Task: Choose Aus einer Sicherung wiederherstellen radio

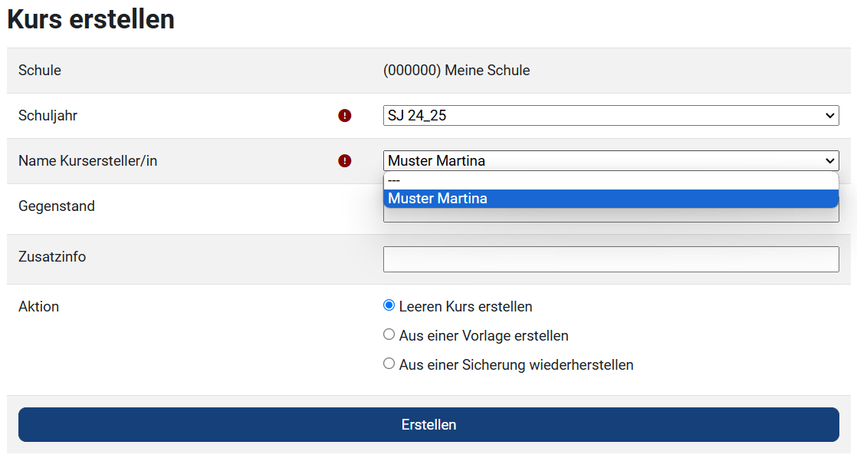Action: pos(389,364)
